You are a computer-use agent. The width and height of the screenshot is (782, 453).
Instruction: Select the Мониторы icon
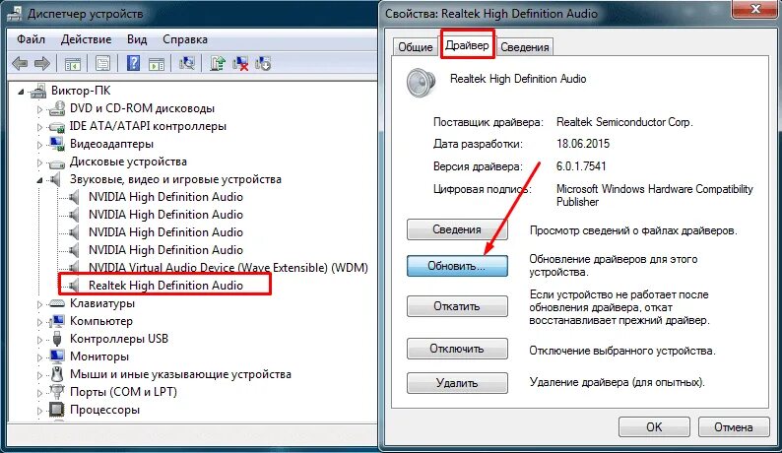(x=57, y=356)
